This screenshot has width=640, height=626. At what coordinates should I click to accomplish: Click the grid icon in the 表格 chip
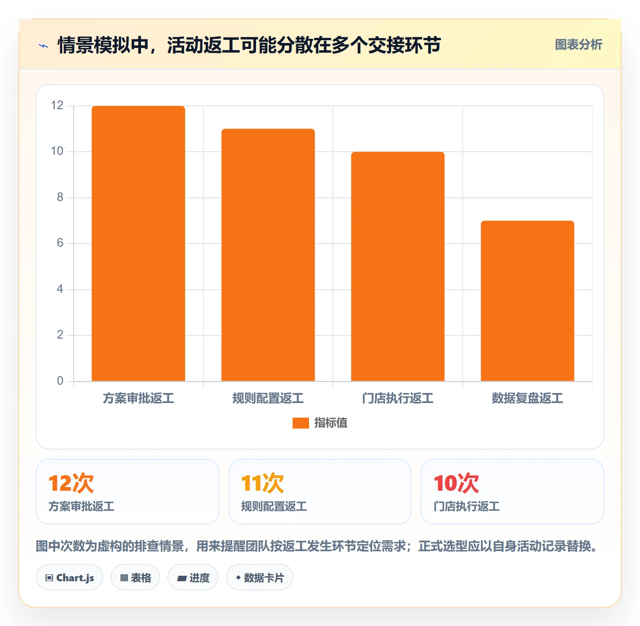tap(124, 578)
